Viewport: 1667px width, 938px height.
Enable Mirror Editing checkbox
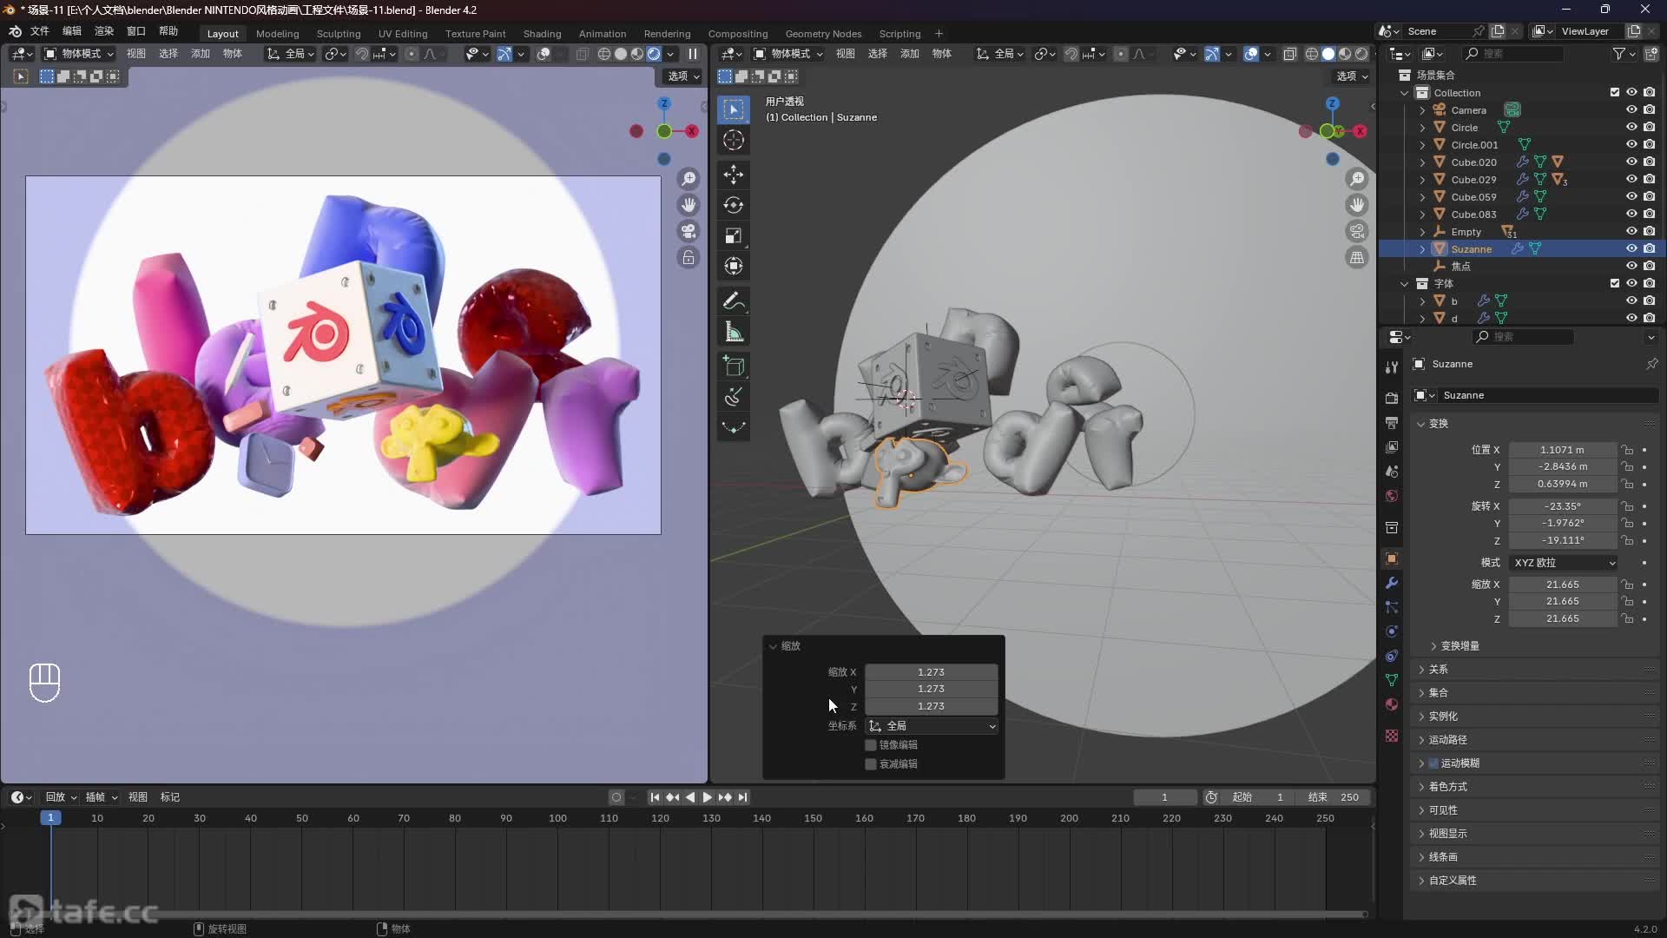click(x=871, y=745)
